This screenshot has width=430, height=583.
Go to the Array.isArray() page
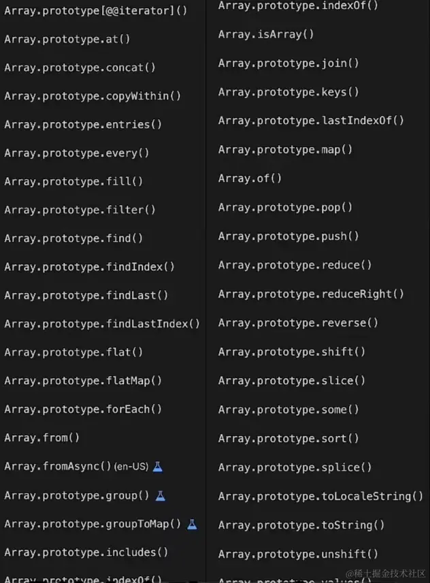(x=266, y=34)
